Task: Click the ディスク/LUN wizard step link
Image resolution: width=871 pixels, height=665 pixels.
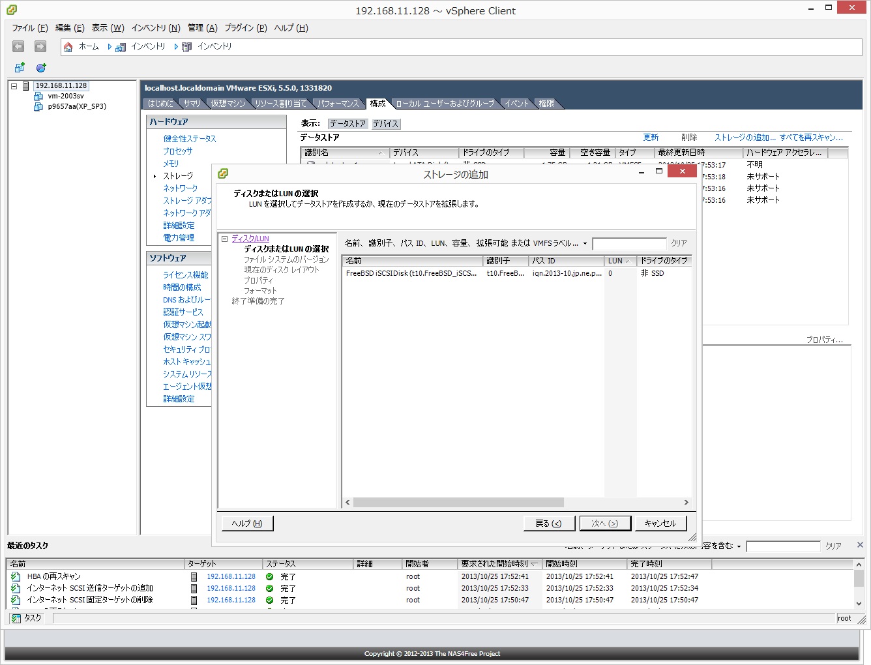Action: click(250, 239)
